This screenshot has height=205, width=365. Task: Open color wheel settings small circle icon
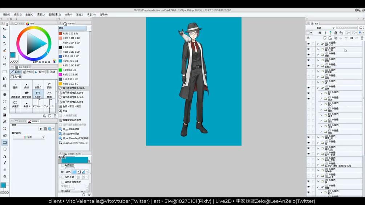[x=54, y=61]
